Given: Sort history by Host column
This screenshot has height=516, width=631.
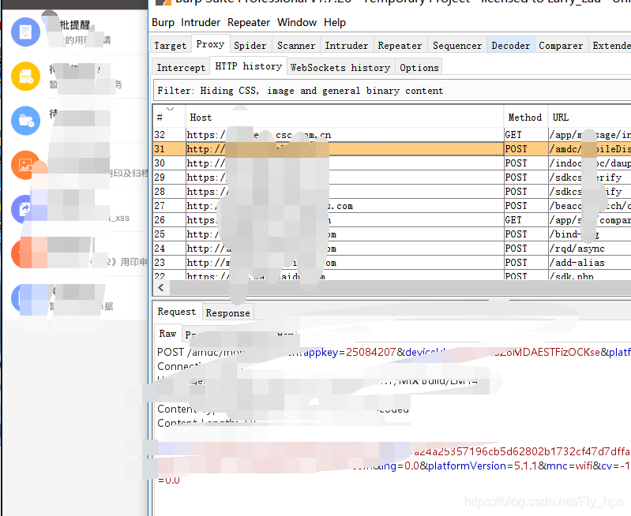Looking at the screenshot, I should coord(344,117).
